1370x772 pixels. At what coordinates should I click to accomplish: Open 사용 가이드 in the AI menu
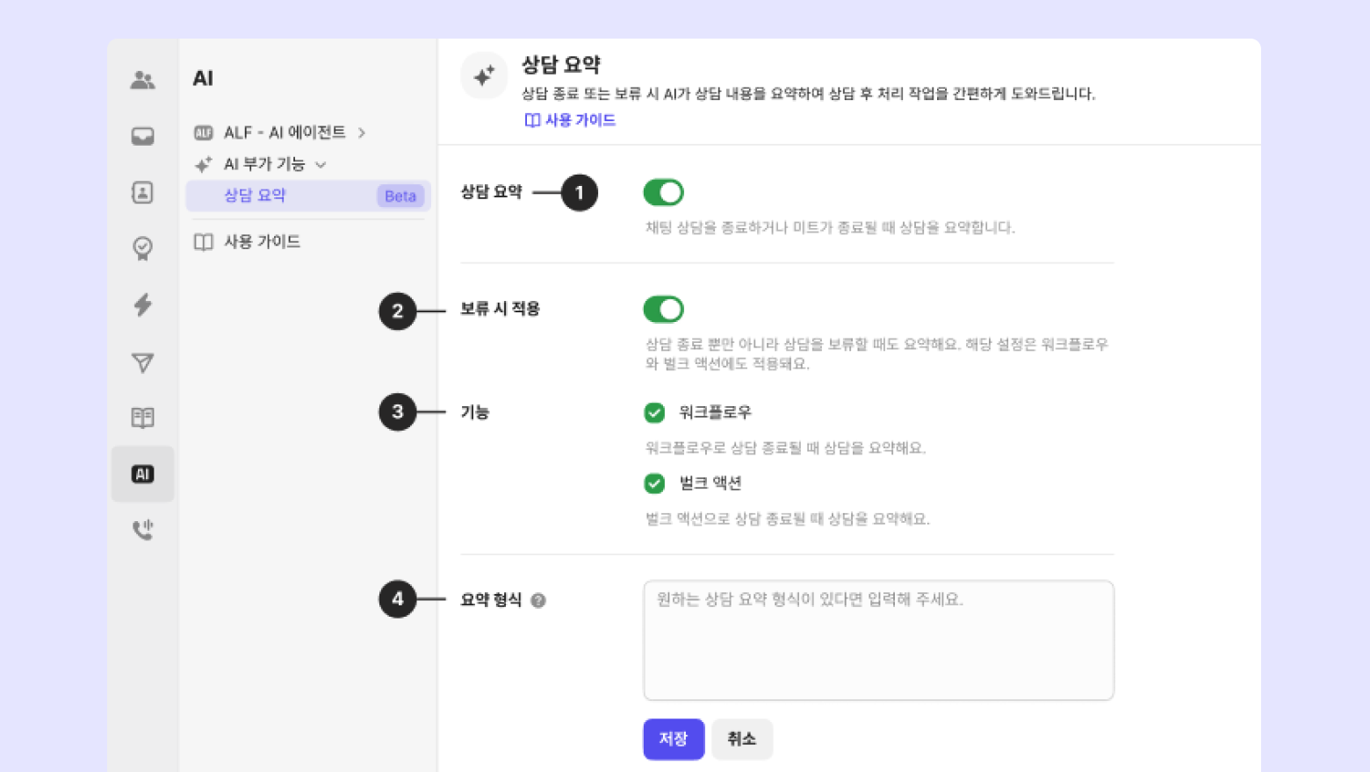[262, 241]
